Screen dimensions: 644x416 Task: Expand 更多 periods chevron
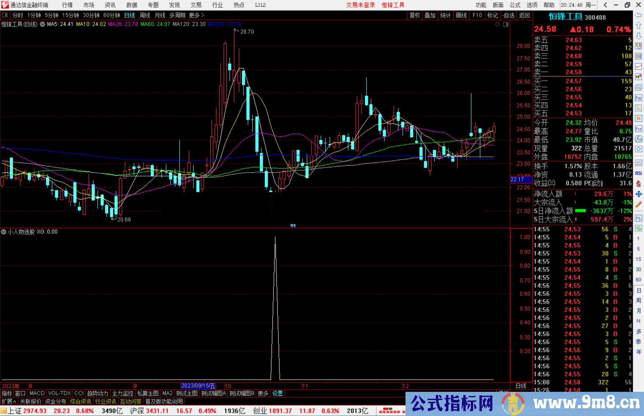pyautogui.click(x=203, y=15)
